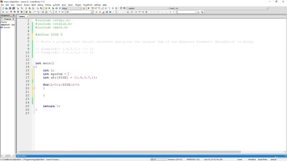This screenshot has width=287, height=161.
Task: Click the C/C++ language status bar entry
Action: [153, 160]
